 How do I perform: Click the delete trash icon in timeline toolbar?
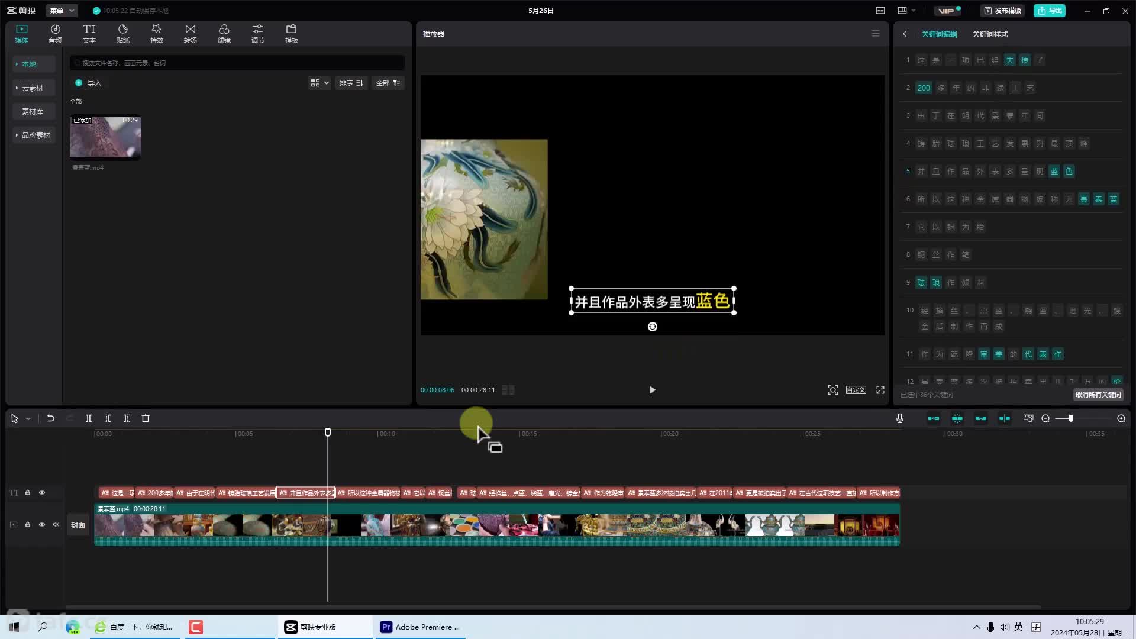[146, 418]
